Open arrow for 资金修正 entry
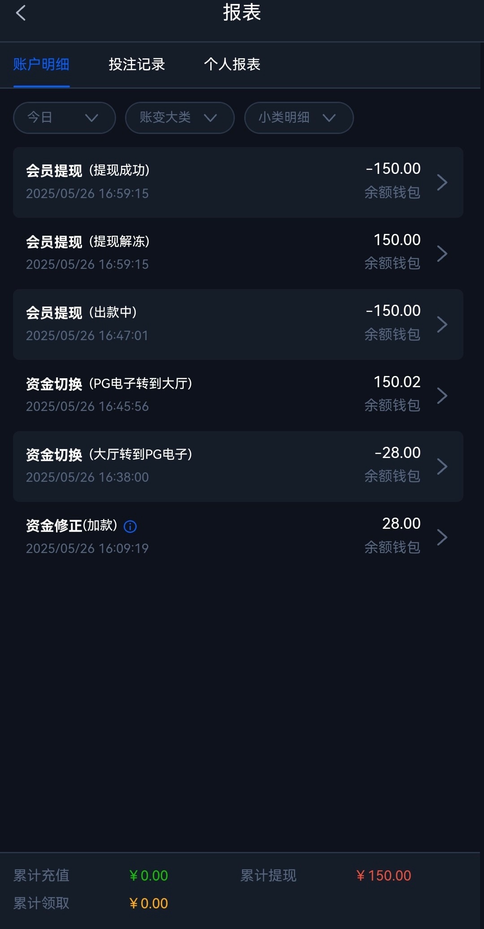 coord(442,537)
